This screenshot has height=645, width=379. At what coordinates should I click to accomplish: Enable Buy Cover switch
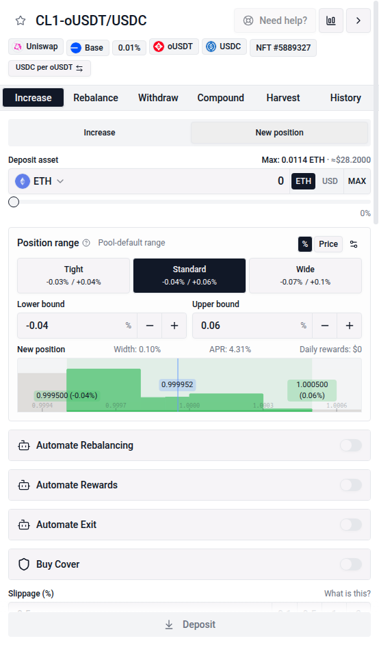tap(350, 564)
